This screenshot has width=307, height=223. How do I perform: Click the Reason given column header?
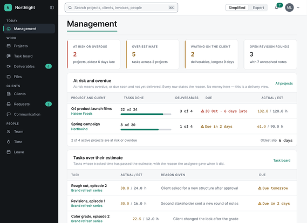pyautogui.click(x=173, y=175)
